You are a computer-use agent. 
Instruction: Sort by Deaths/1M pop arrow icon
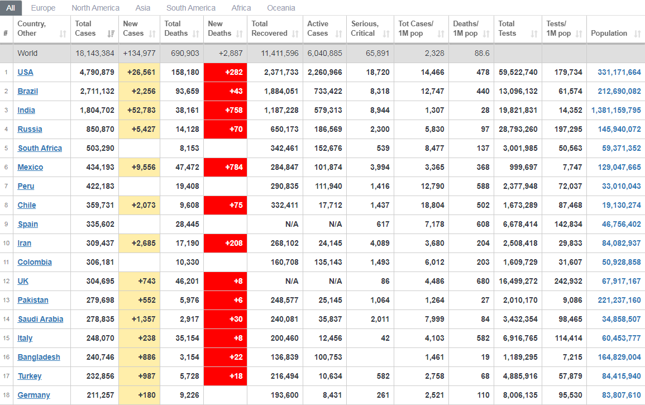coord(486,34)
